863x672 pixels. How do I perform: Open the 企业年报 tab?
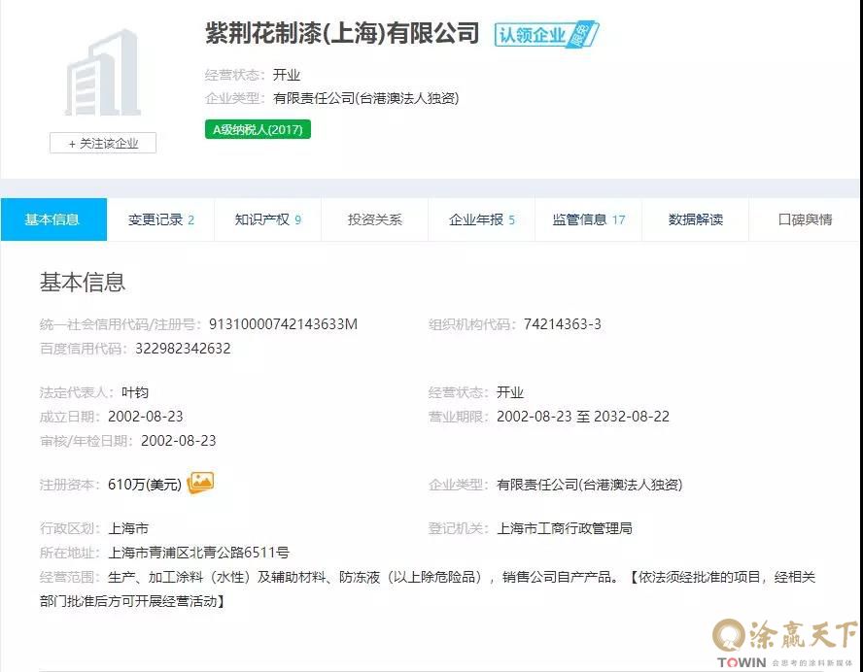point(482,219)
